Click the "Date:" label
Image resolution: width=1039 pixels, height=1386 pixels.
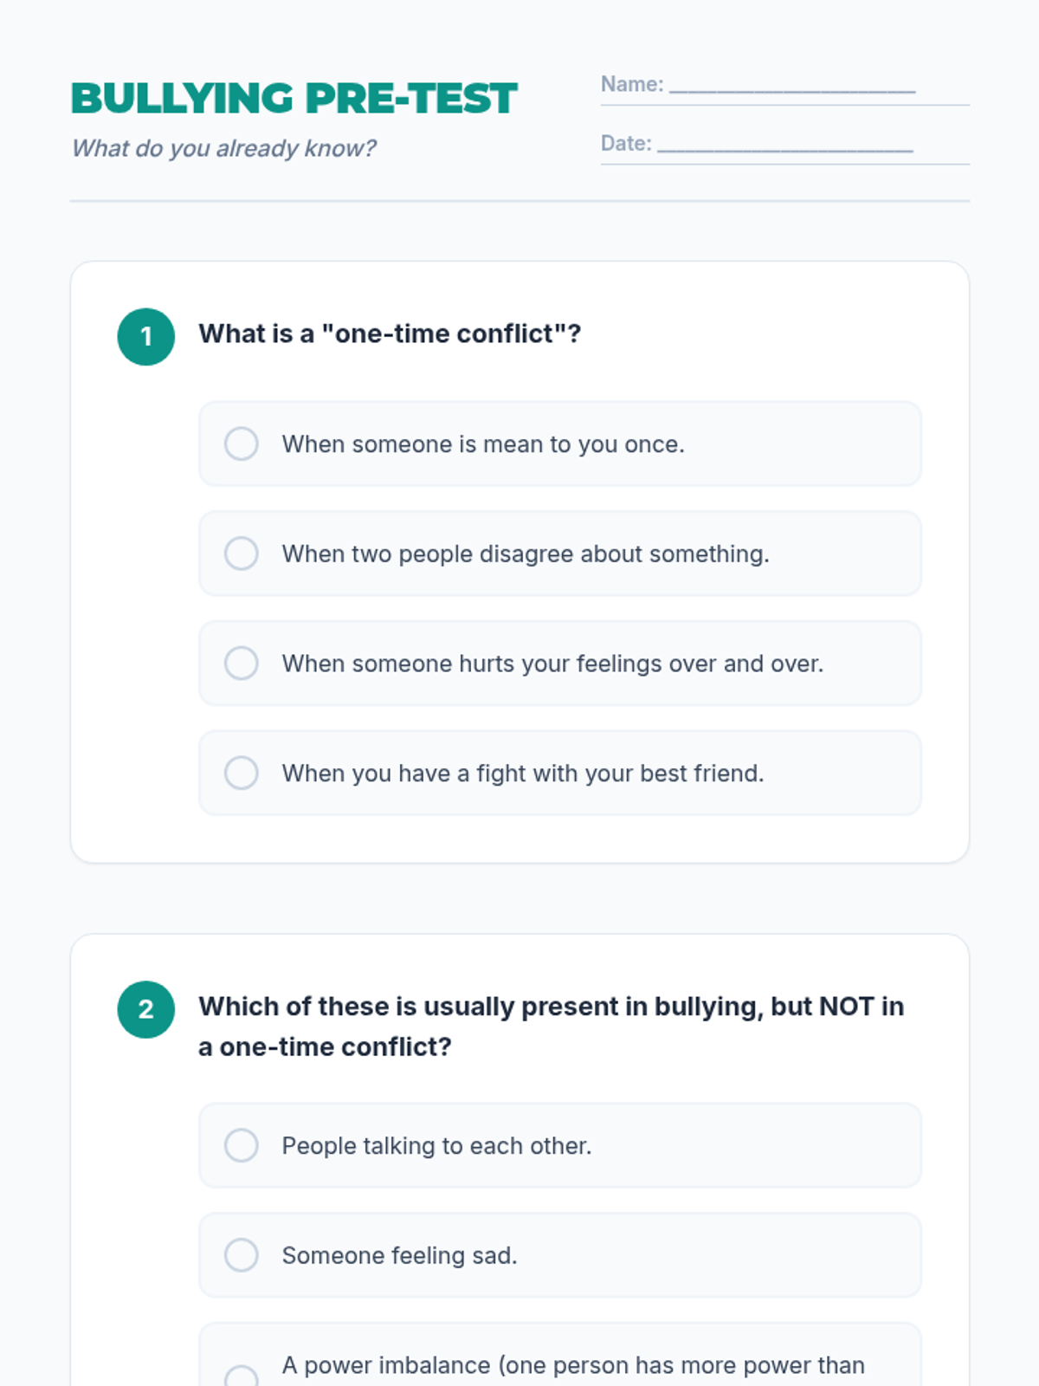[626, 143]
